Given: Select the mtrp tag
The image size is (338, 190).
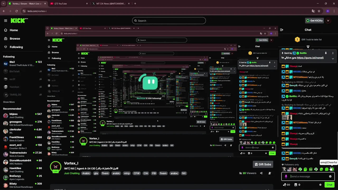Looking at the screenshot, I should coord(127,173).
